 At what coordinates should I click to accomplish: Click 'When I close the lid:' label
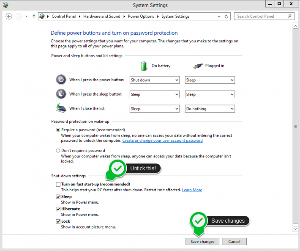coord(87,108)
